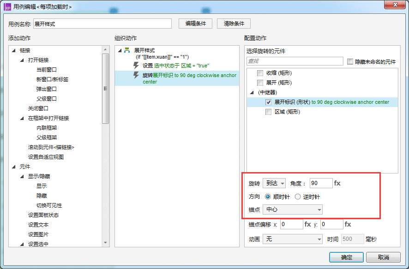
Task: Collapse the 展开样式 case node
Action: 120,50
